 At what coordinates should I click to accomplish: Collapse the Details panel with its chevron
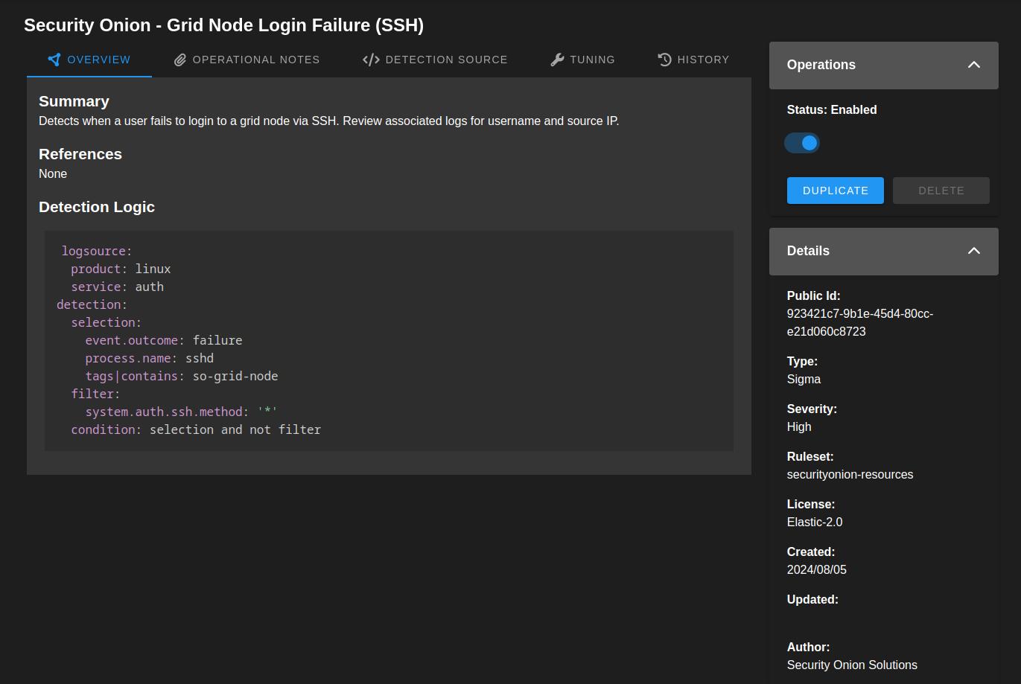[x=973, y=251]
